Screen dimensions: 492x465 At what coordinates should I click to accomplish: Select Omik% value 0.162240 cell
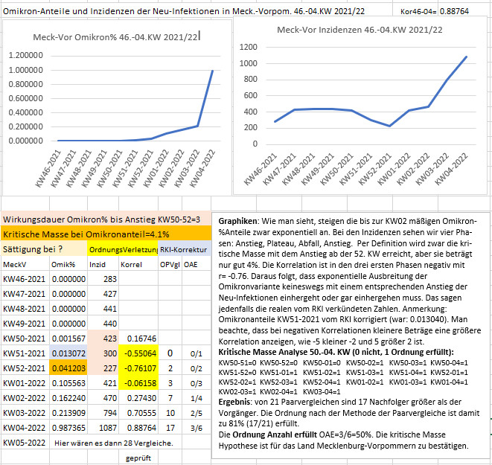(68, 398)
